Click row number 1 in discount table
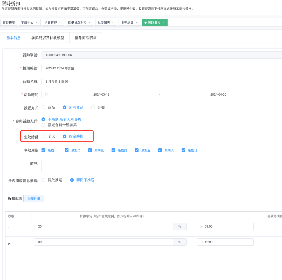The image size is (282, 280). tap(9, 229)
